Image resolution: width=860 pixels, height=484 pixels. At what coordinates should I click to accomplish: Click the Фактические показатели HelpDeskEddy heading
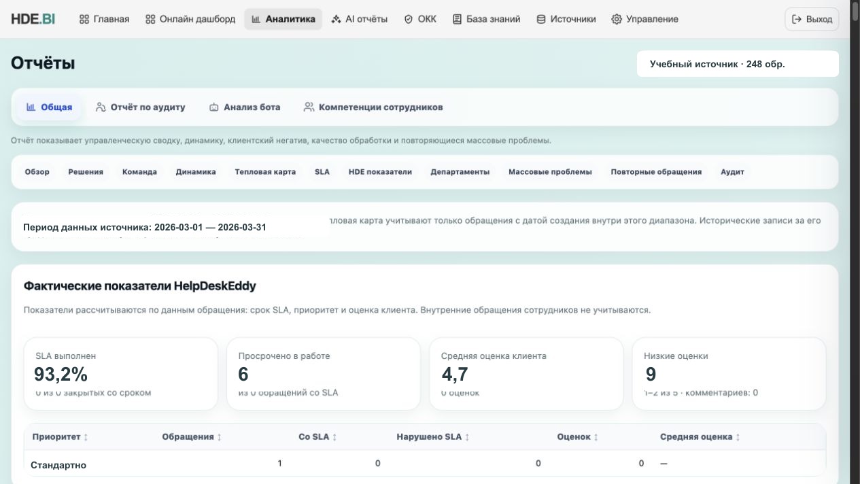click(x=139, y=286)
